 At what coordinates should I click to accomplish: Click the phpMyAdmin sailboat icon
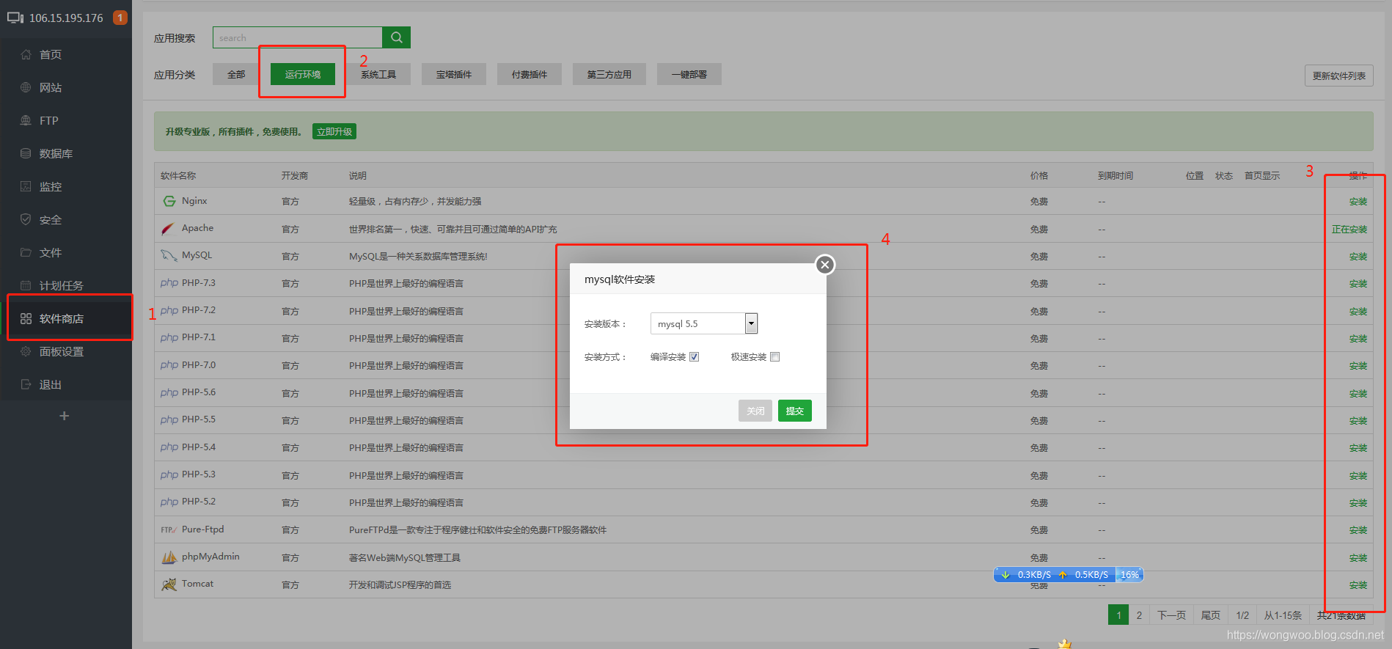click(x=169, y=557)
